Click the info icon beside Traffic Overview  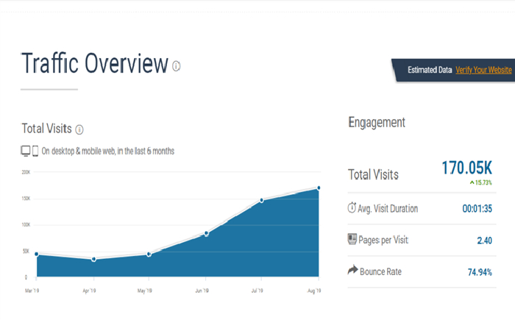click(177, 66)
